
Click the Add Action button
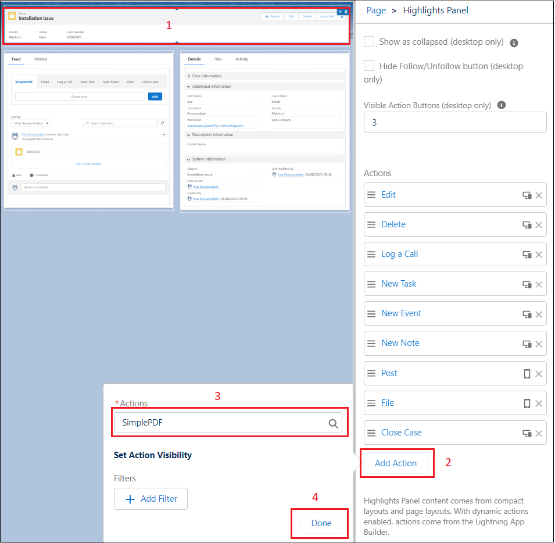click(x=396, y=463)
